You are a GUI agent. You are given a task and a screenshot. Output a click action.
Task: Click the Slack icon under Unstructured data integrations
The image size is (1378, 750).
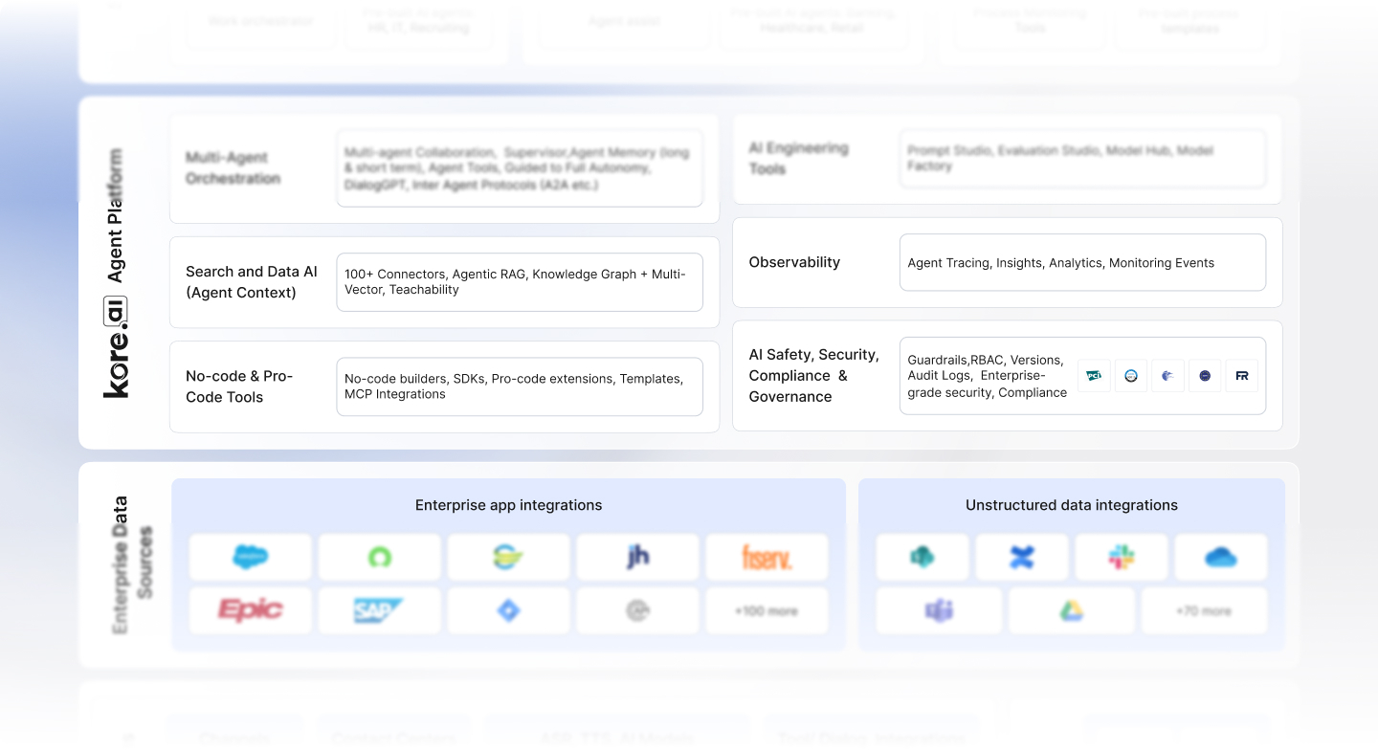pos(1121,557)
